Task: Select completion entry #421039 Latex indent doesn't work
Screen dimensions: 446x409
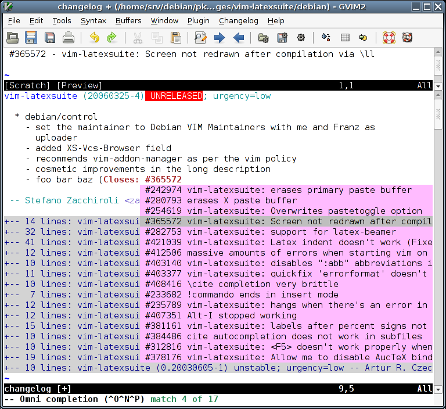Action: coord(286,242)
